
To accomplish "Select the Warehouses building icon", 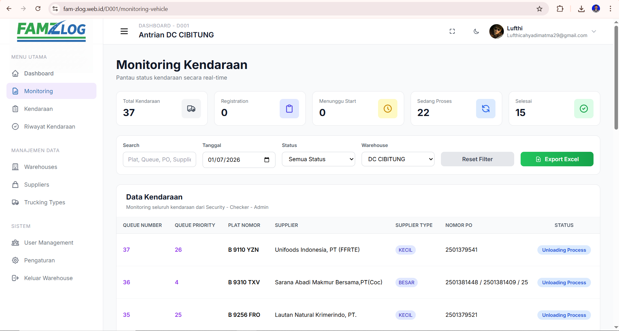I will pyautogui.click(x=15, y=167).
